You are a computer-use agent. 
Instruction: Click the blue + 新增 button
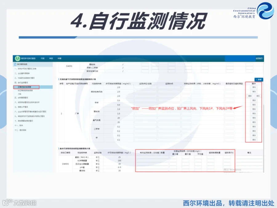click(x=259, y=80)
